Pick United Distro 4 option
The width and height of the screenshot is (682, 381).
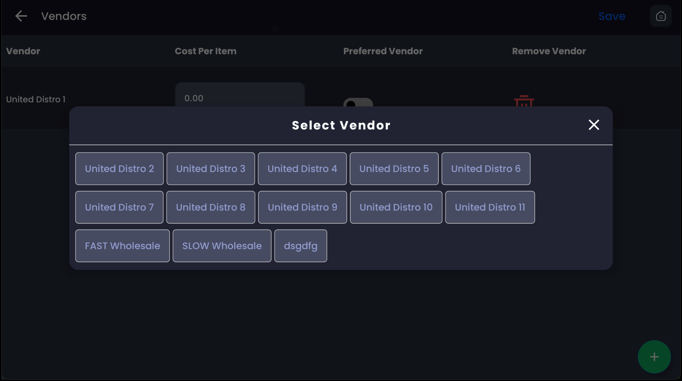pos(302,169)
